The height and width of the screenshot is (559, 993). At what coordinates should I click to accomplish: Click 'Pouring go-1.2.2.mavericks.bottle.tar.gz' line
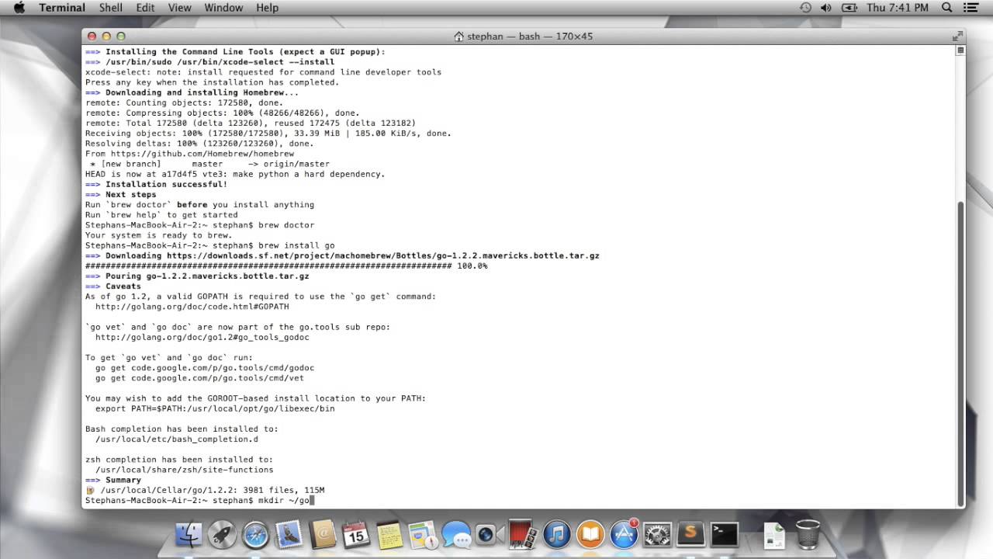point(197,276)
